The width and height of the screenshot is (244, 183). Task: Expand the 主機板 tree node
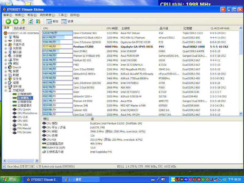tap(6, 41)
